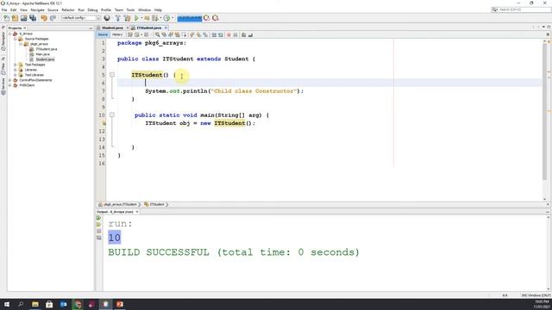Click the Profile Project toolbar icon
Screen dimensions: 552x310
tap(166, 18)
